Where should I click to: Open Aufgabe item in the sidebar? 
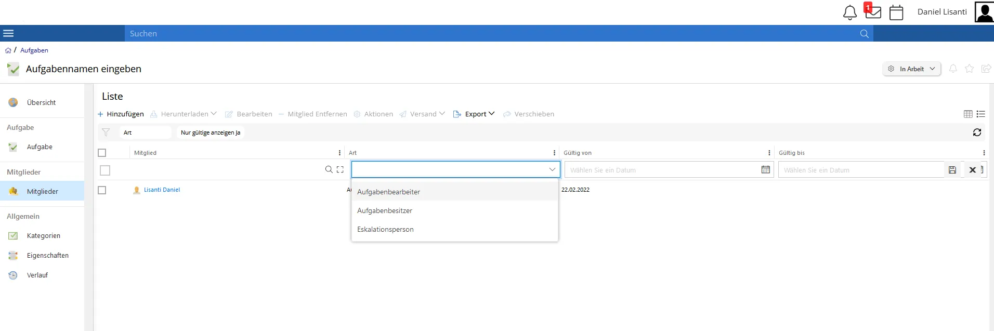coord(42,147)
